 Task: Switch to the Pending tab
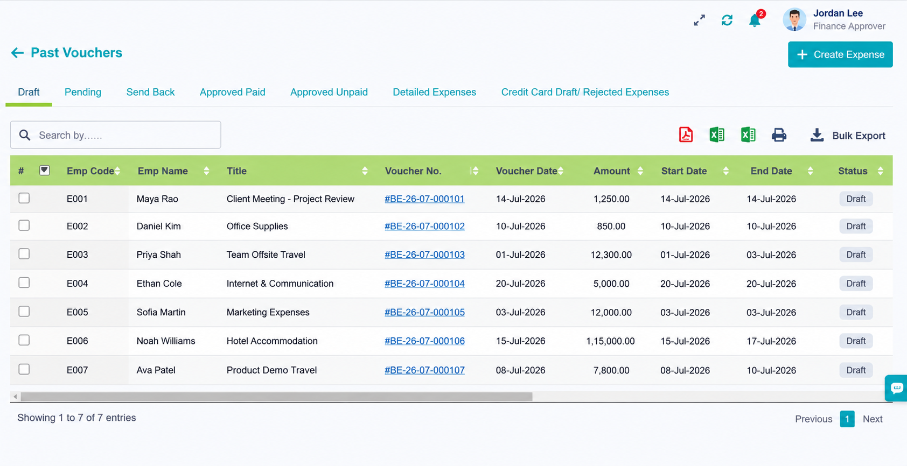(x=83, y=92)
